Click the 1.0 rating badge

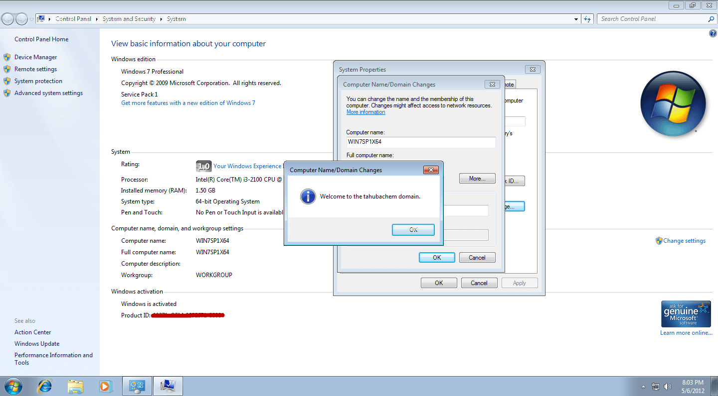tap(203, 166)
